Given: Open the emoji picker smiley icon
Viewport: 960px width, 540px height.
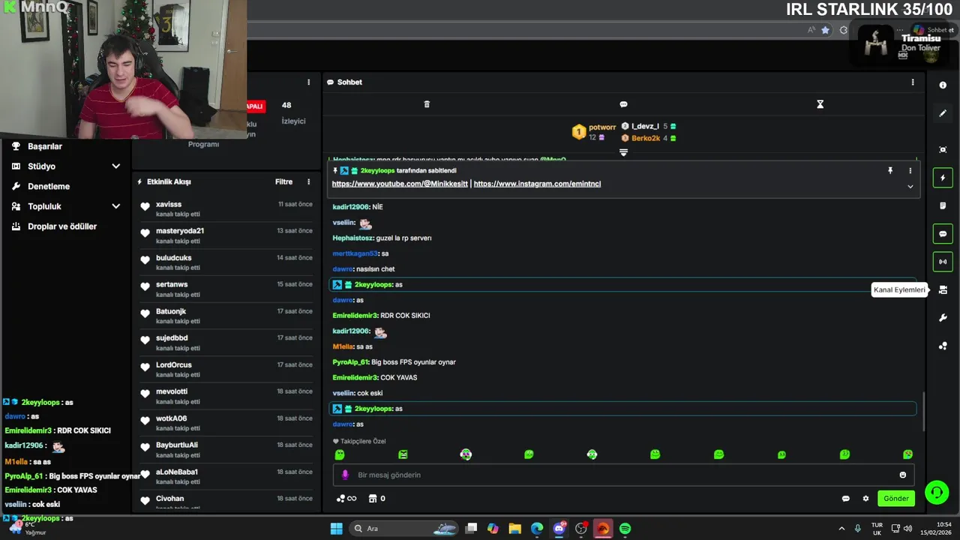Looking at the screenshot, I should 902,475.
